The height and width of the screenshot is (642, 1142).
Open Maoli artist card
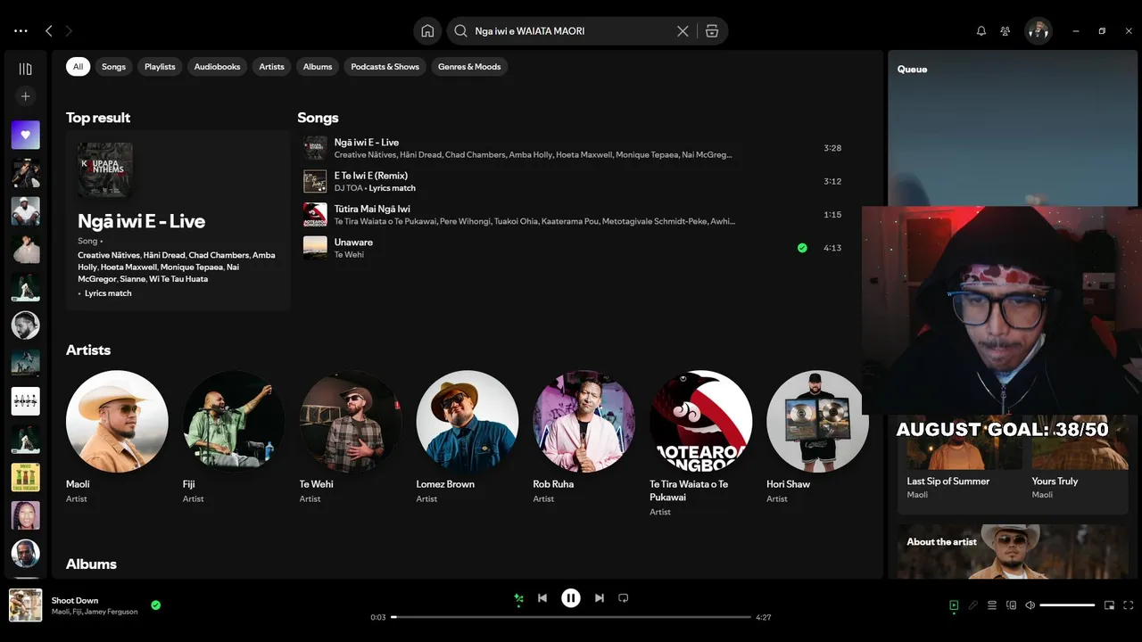117,438
